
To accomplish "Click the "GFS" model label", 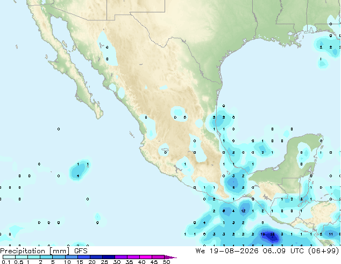I will coord(81,251).
